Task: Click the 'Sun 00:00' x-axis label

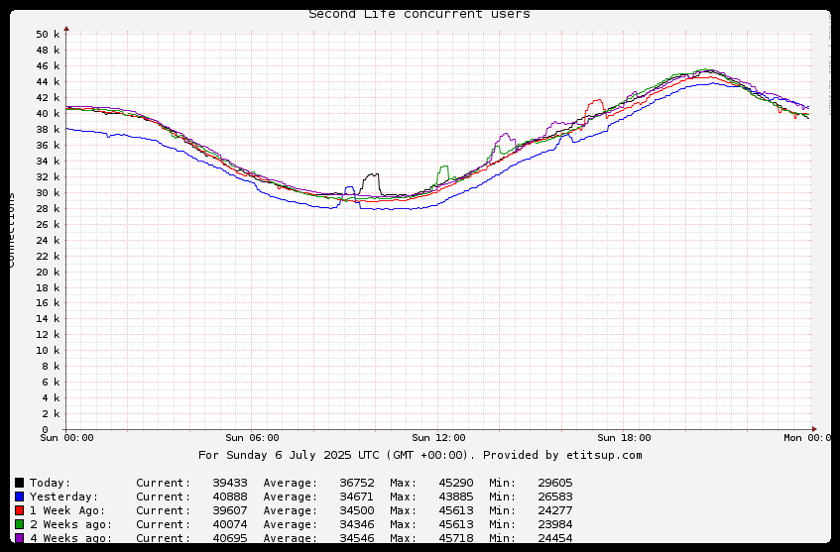Action: tap(67, 438)
